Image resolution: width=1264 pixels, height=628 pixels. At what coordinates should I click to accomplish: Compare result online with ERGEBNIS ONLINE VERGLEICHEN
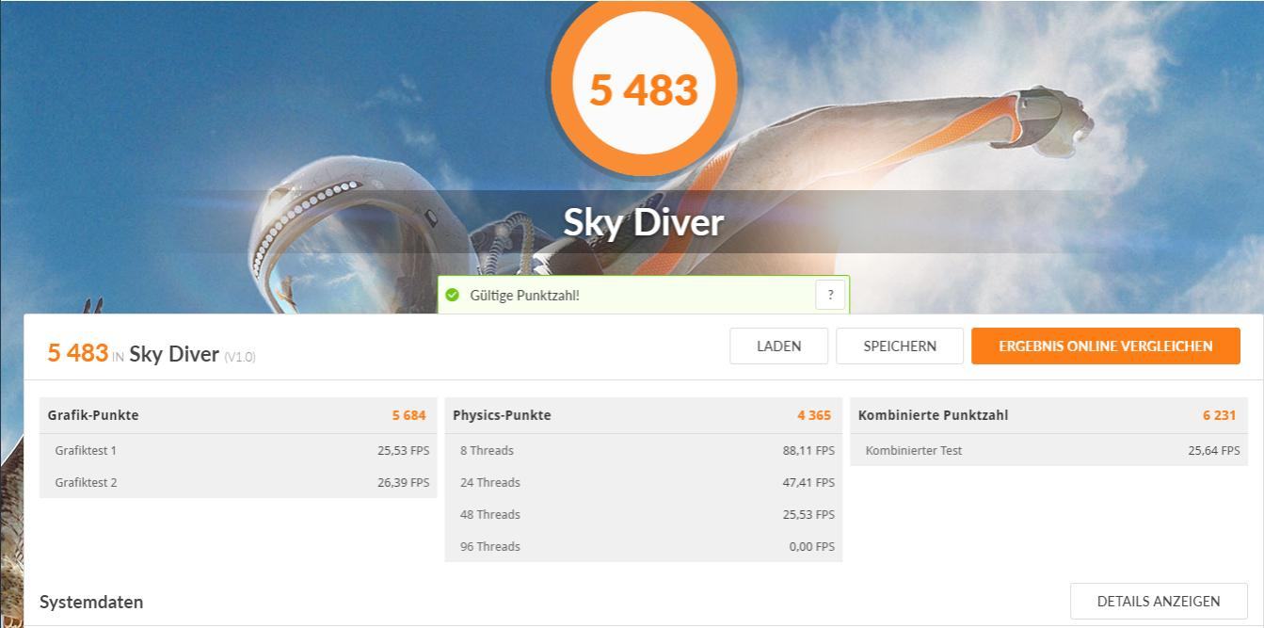coord(1106,346)
